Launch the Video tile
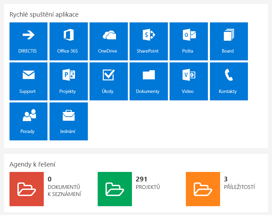The height and width of the screenshot is (215, 272). pyautogui.click(x=189, y=81)
